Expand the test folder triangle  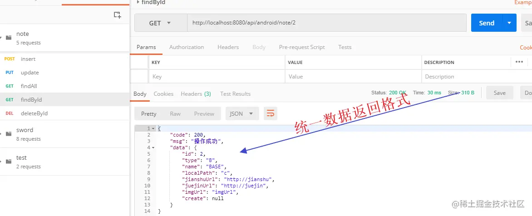(0, 162)
